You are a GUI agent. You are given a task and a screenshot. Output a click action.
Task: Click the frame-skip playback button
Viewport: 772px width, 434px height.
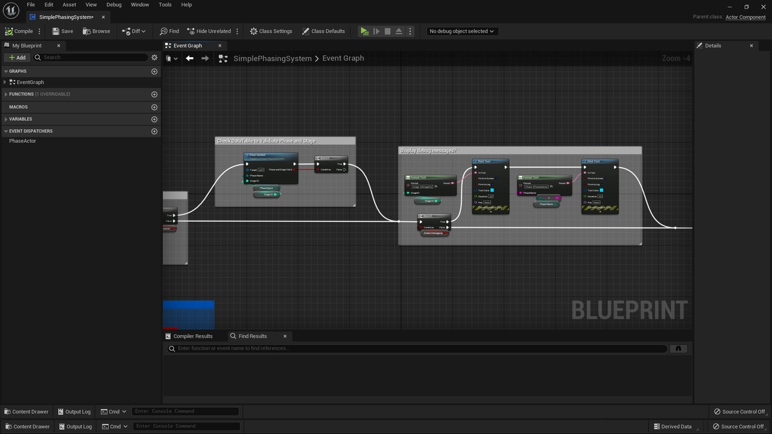[376, 31]
